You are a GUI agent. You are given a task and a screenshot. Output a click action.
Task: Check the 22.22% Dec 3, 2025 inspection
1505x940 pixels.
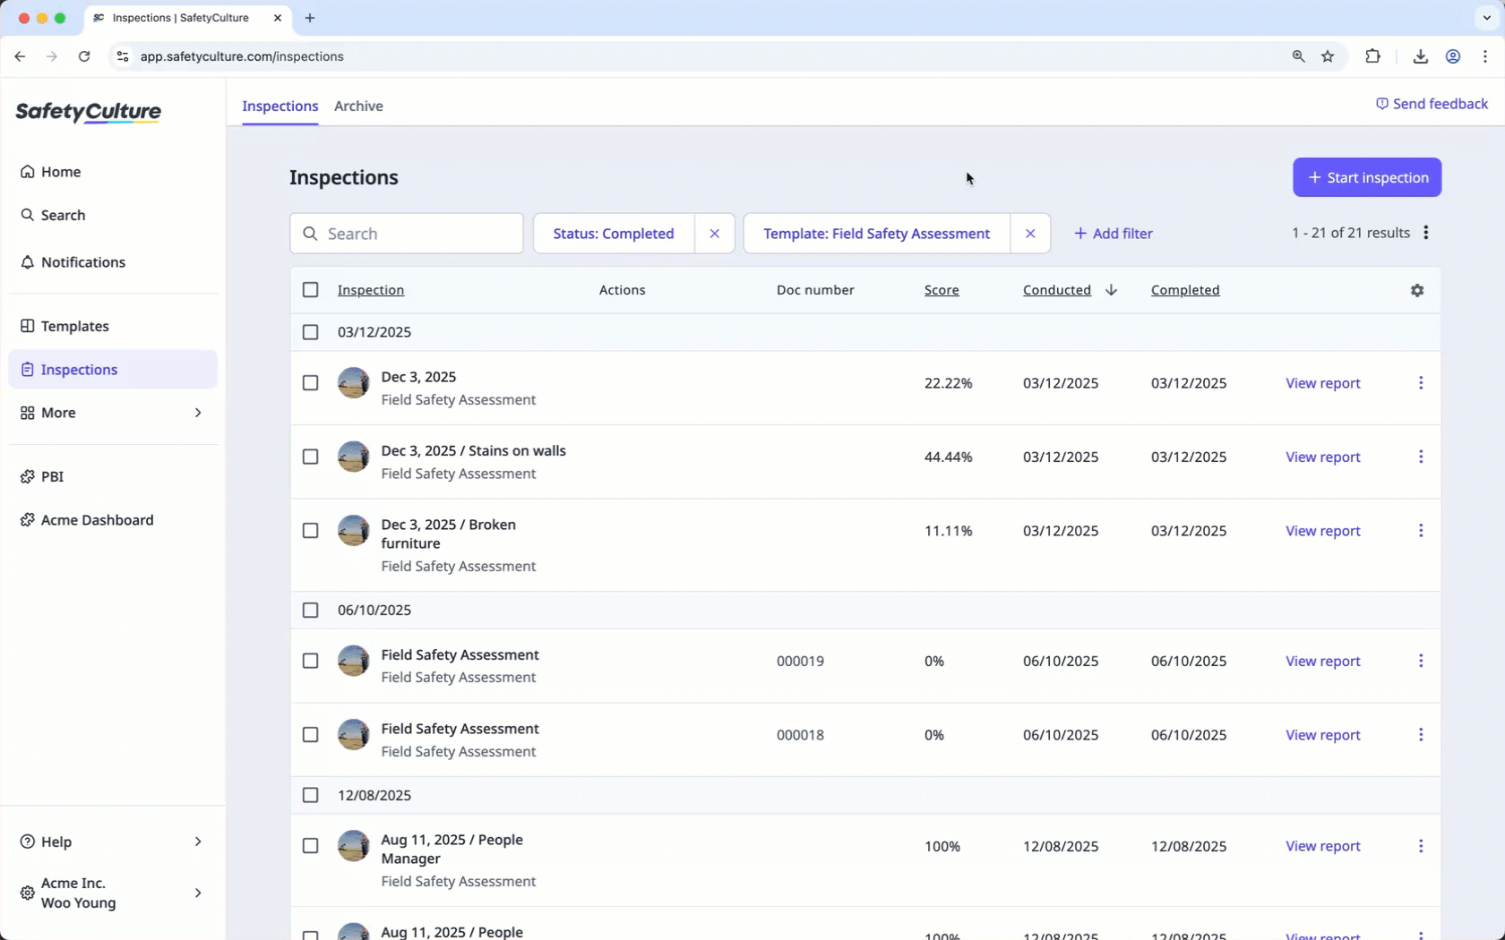pos(310,383)
